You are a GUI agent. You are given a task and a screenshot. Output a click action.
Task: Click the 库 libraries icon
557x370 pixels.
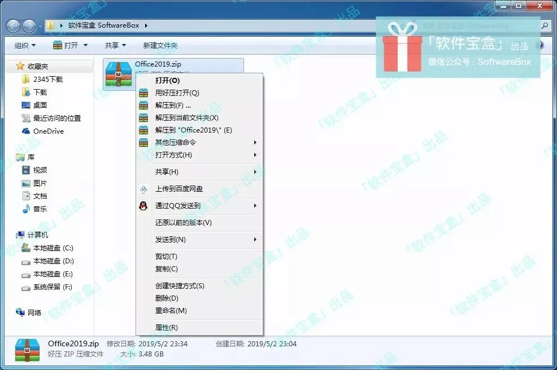click(20, 157)
